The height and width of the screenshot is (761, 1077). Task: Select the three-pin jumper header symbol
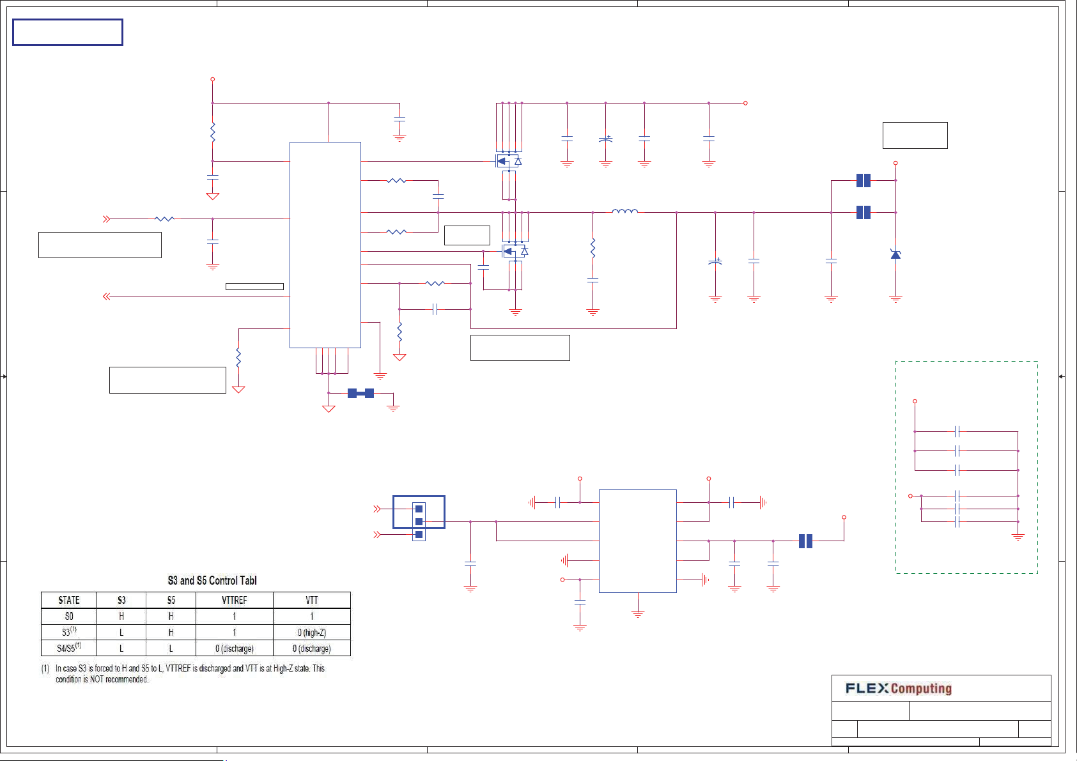[419, 521]
